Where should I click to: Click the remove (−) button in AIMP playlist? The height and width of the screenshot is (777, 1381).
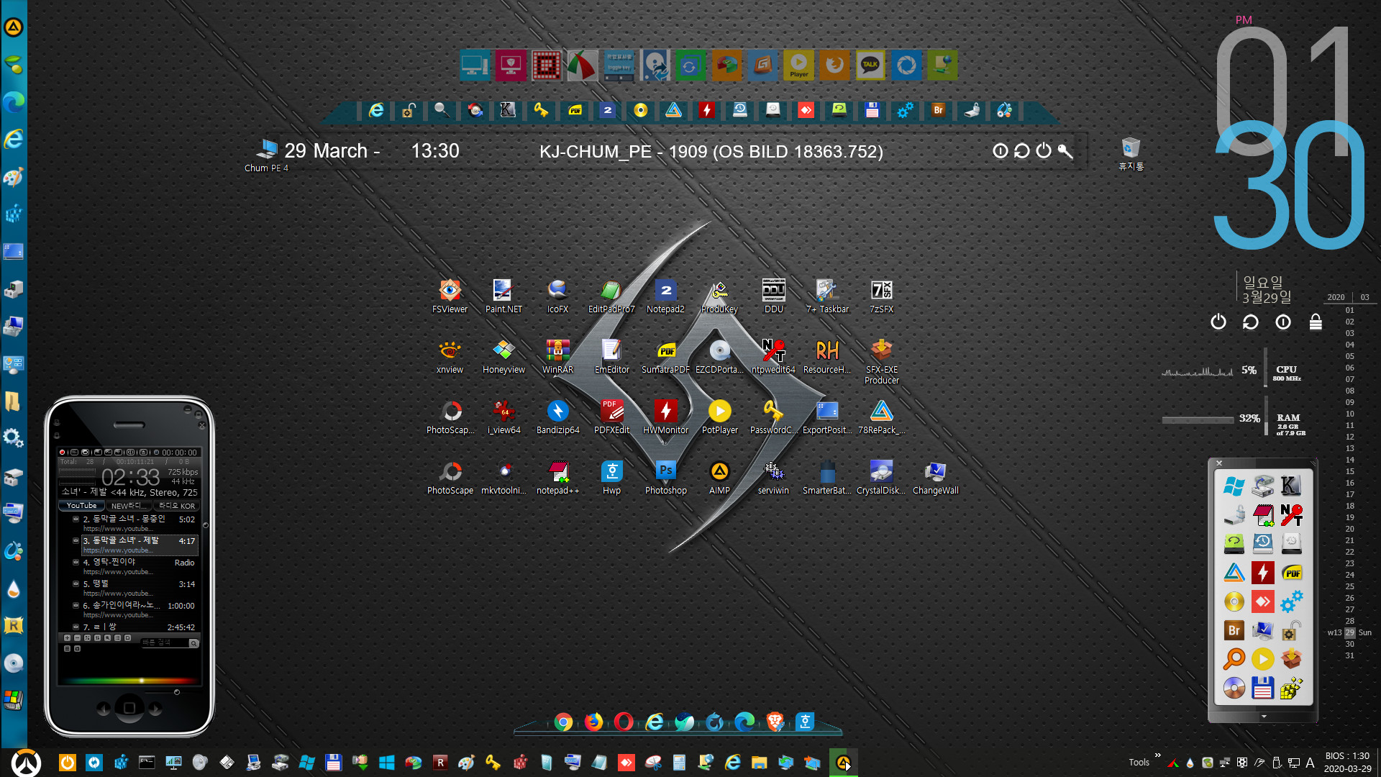pyautogui.click(x=78, y=638)
